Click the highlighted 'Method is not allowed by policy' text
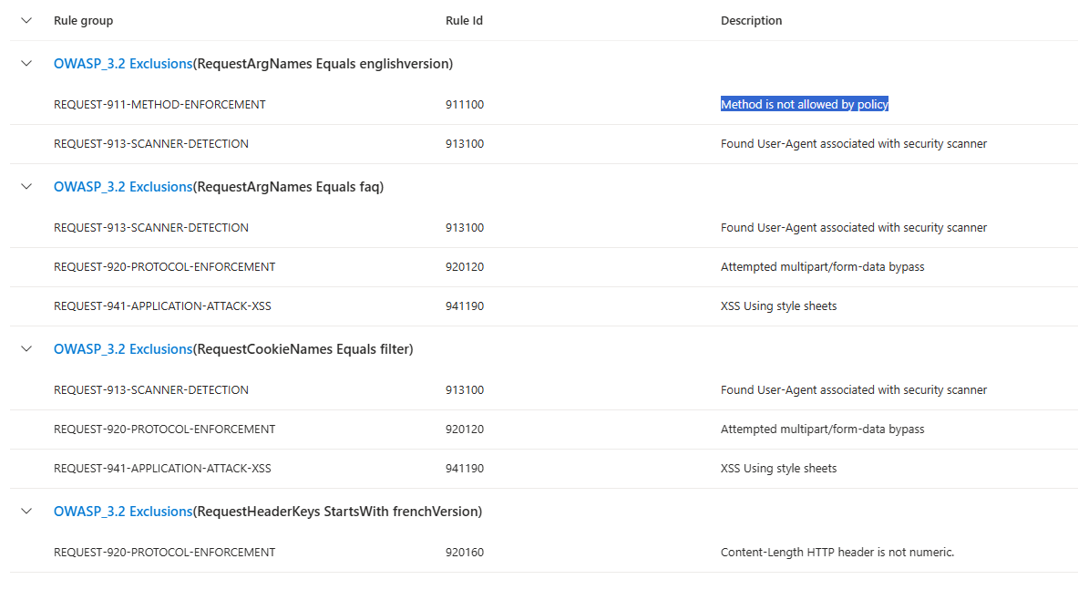The width and height of the screenshot is (1078, 590). 804,105
